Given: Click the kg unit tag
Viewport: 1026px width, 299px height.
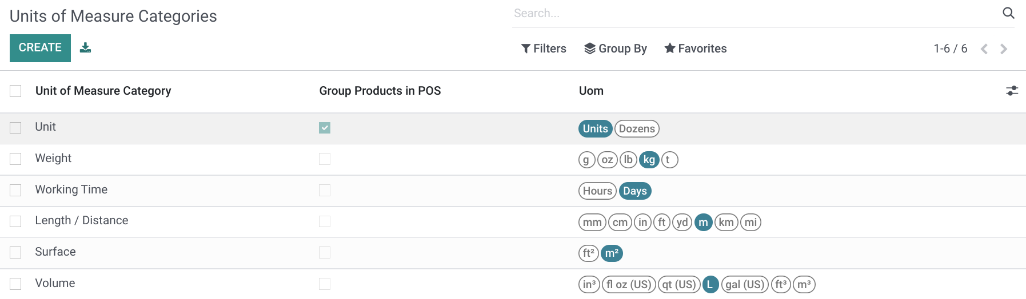Looking at the screenshot, I should click(649, 160).
